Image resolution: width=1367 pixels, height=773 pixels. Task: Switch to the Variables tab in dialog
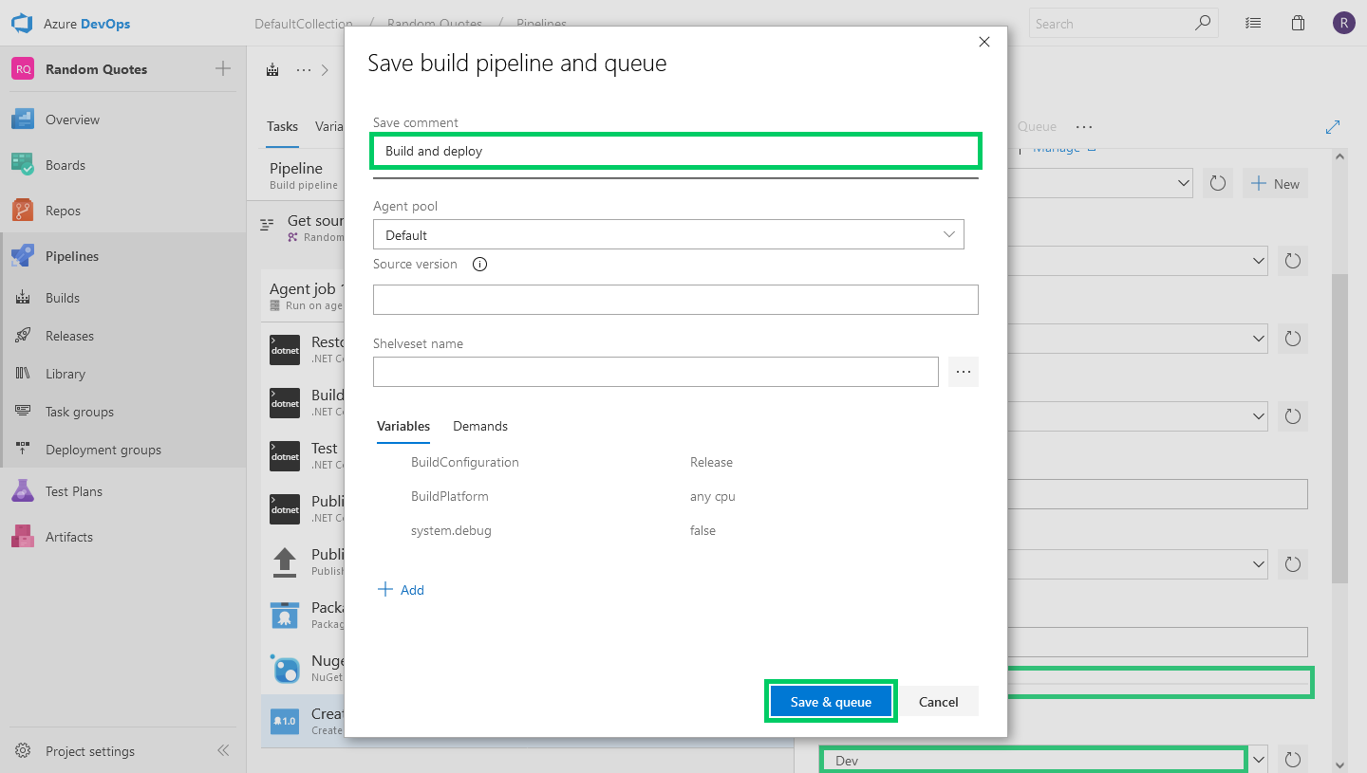point(403,427)
